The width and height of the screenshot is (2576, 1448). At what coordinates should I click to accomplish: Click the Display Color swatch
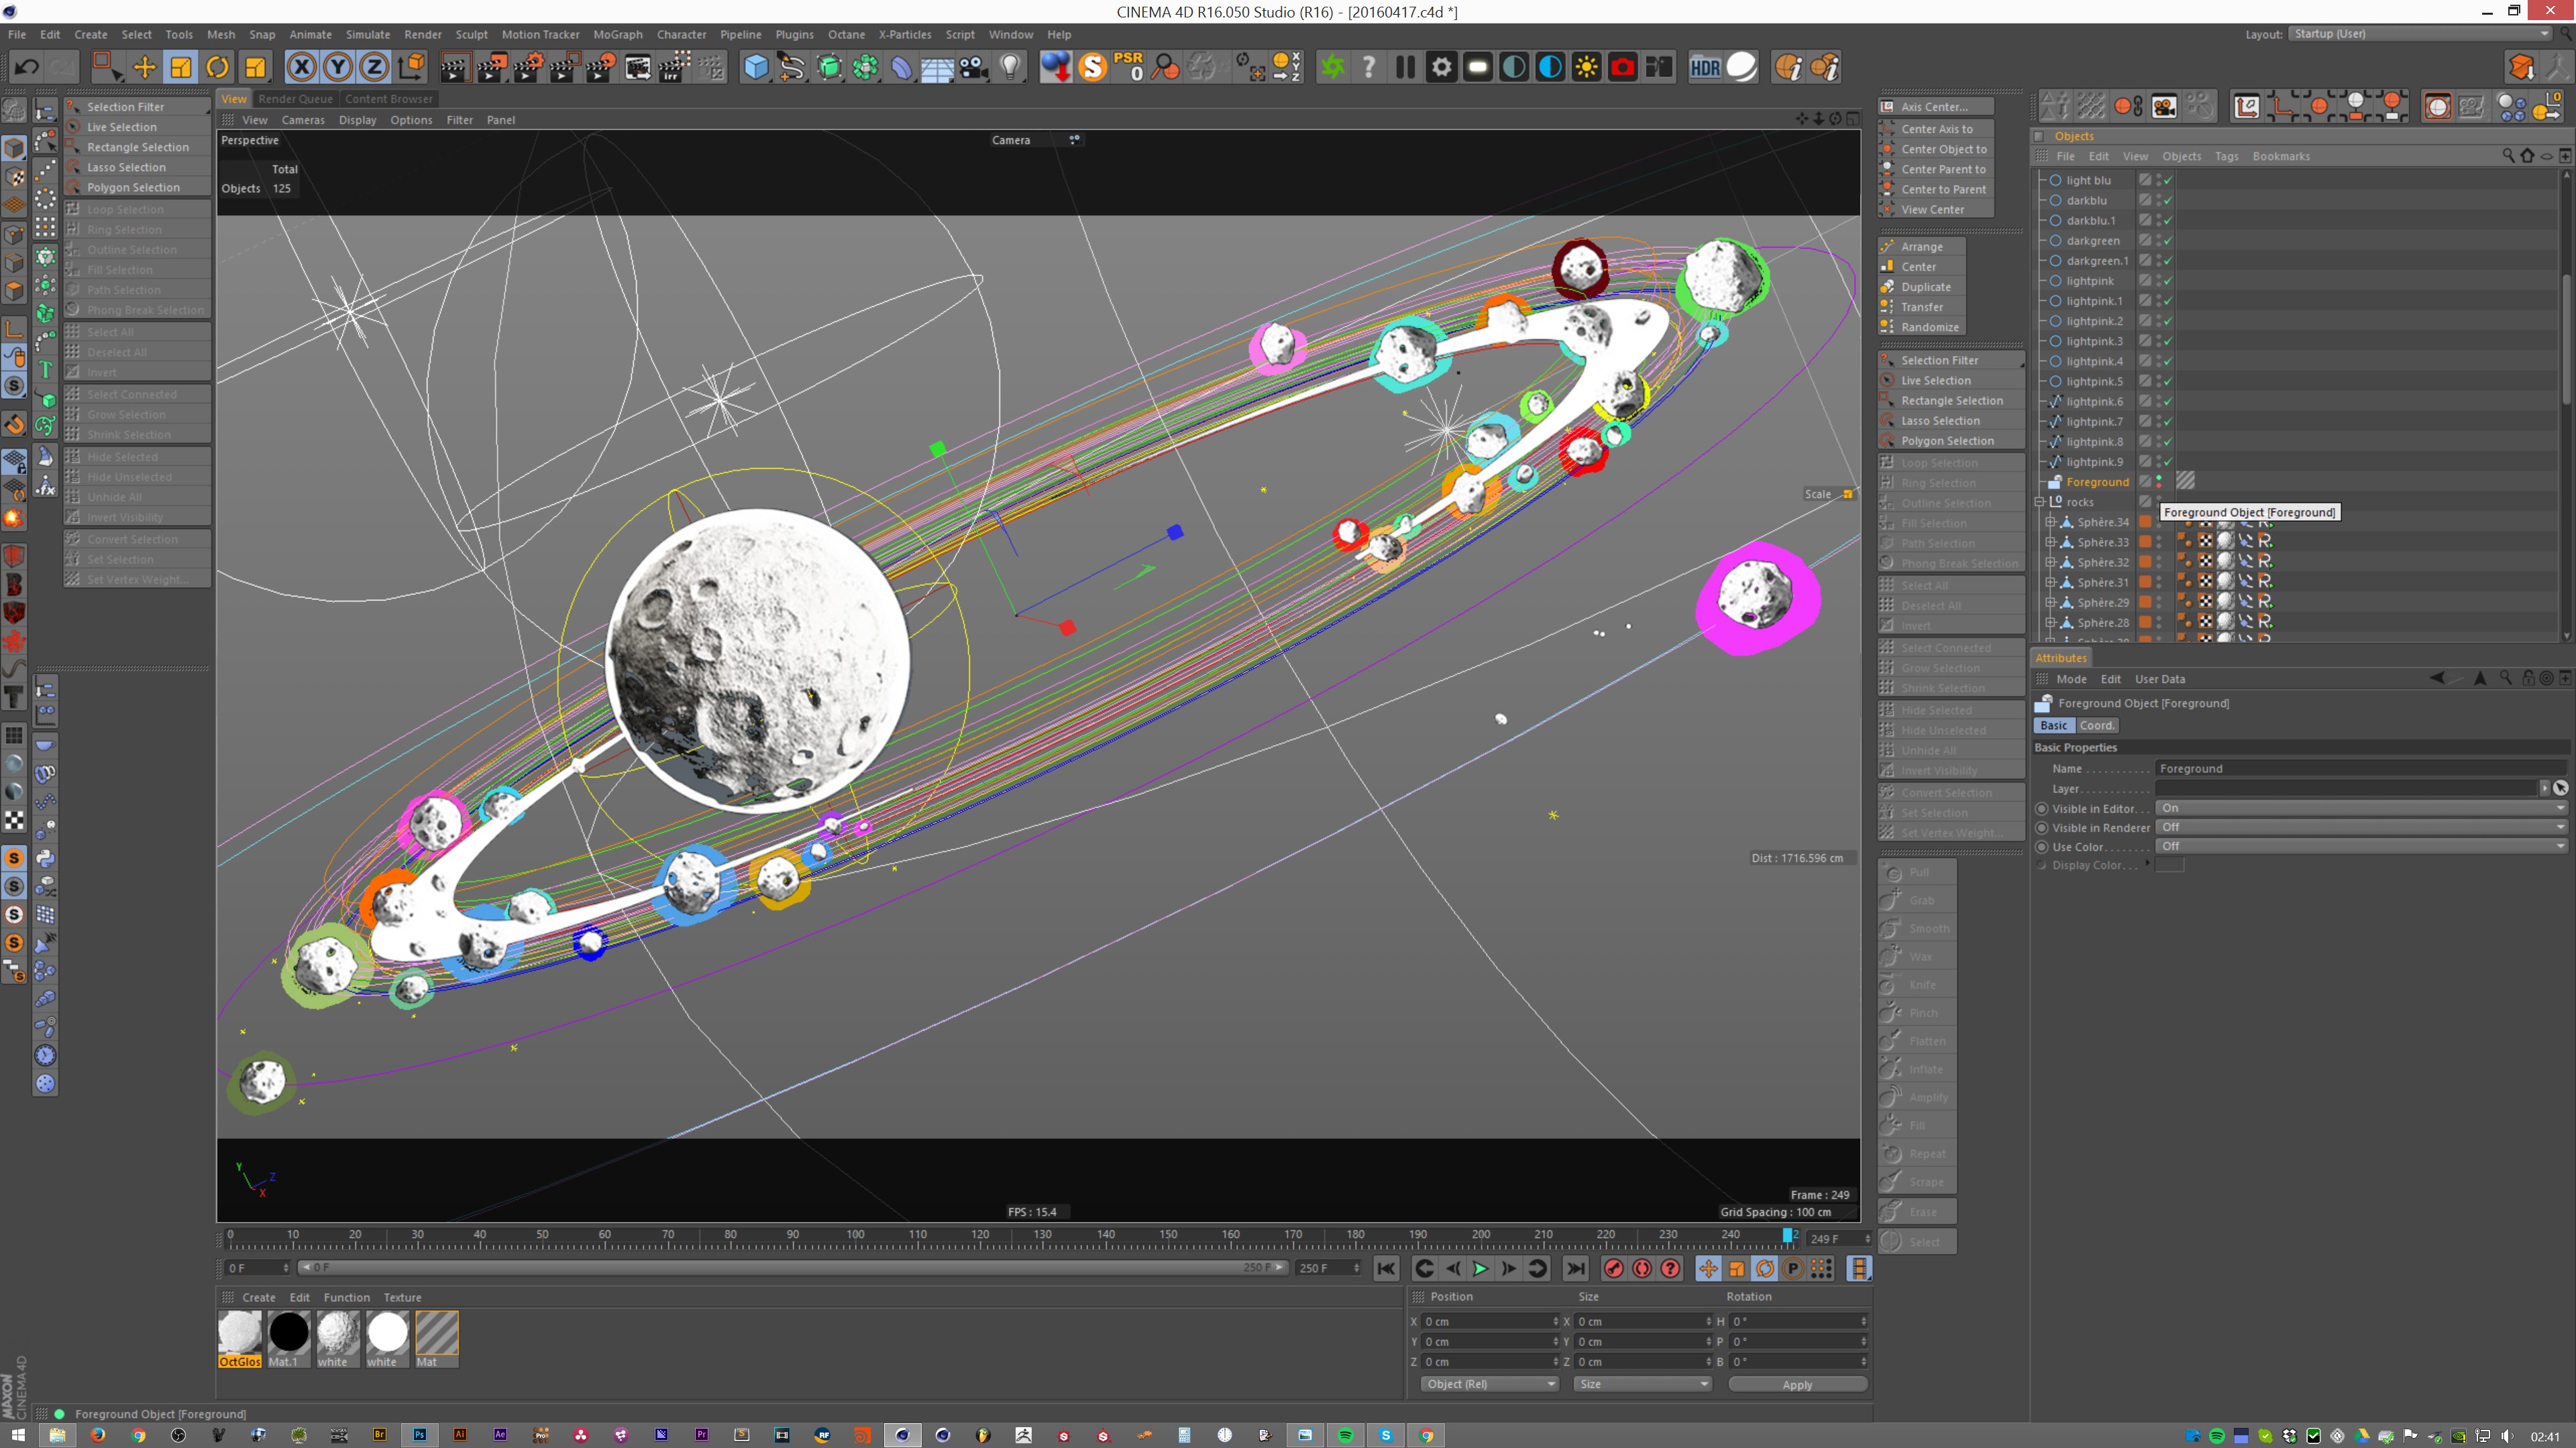click(2169, 865)
